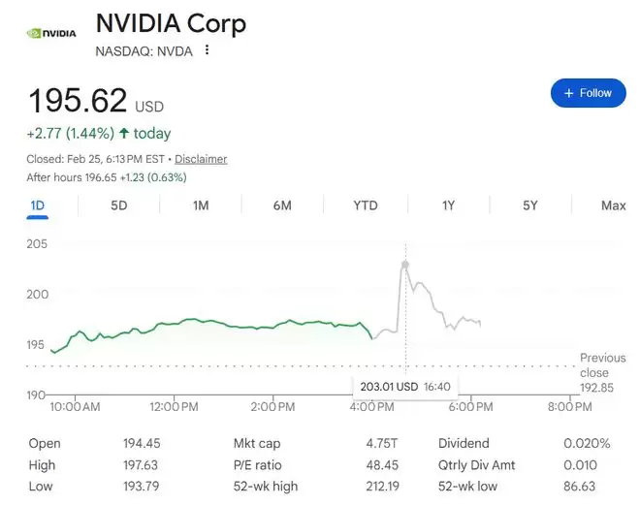The width and height of the screenshot is (640, 505).
Task: Click the 195.62 USD price
Action: tap(78, 101)
